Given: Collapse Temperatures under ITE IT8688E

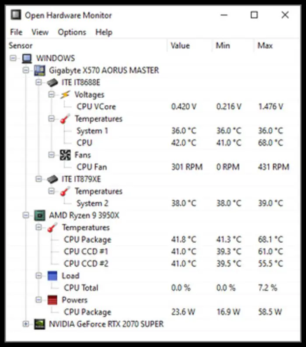Looking at the screenshot, I should (52, 119).
